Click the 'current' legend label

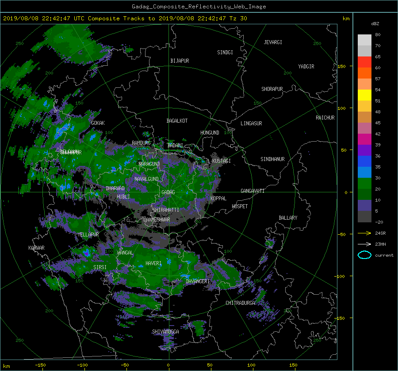[x=384, y=255]
